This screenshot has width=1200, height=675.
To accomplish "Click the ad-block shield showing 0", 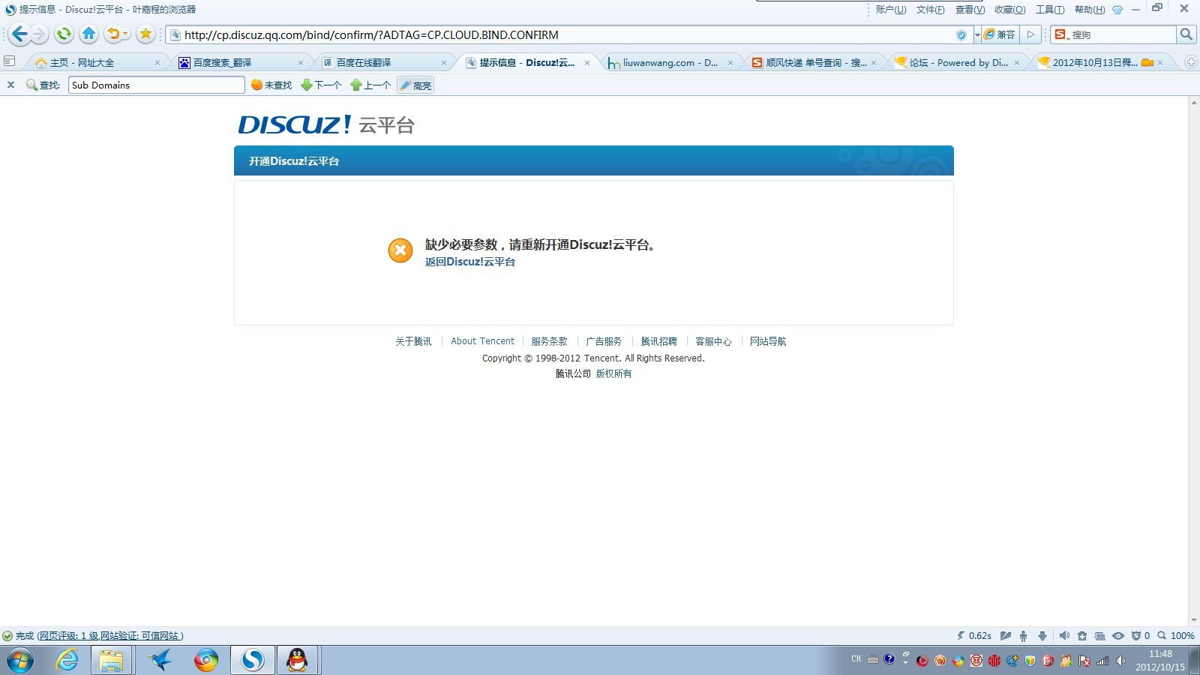I will 1140,636.
